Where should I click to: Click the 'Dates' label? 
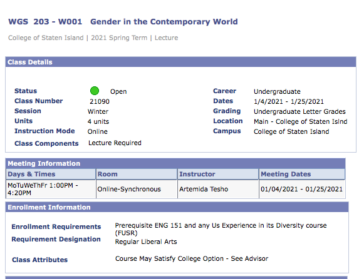tap(223, 101)
